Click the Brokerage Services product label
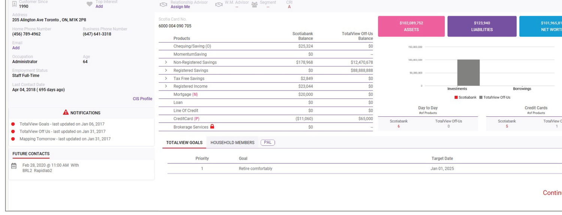The width and height of the screenshot is (562, 215). (191, 127)
